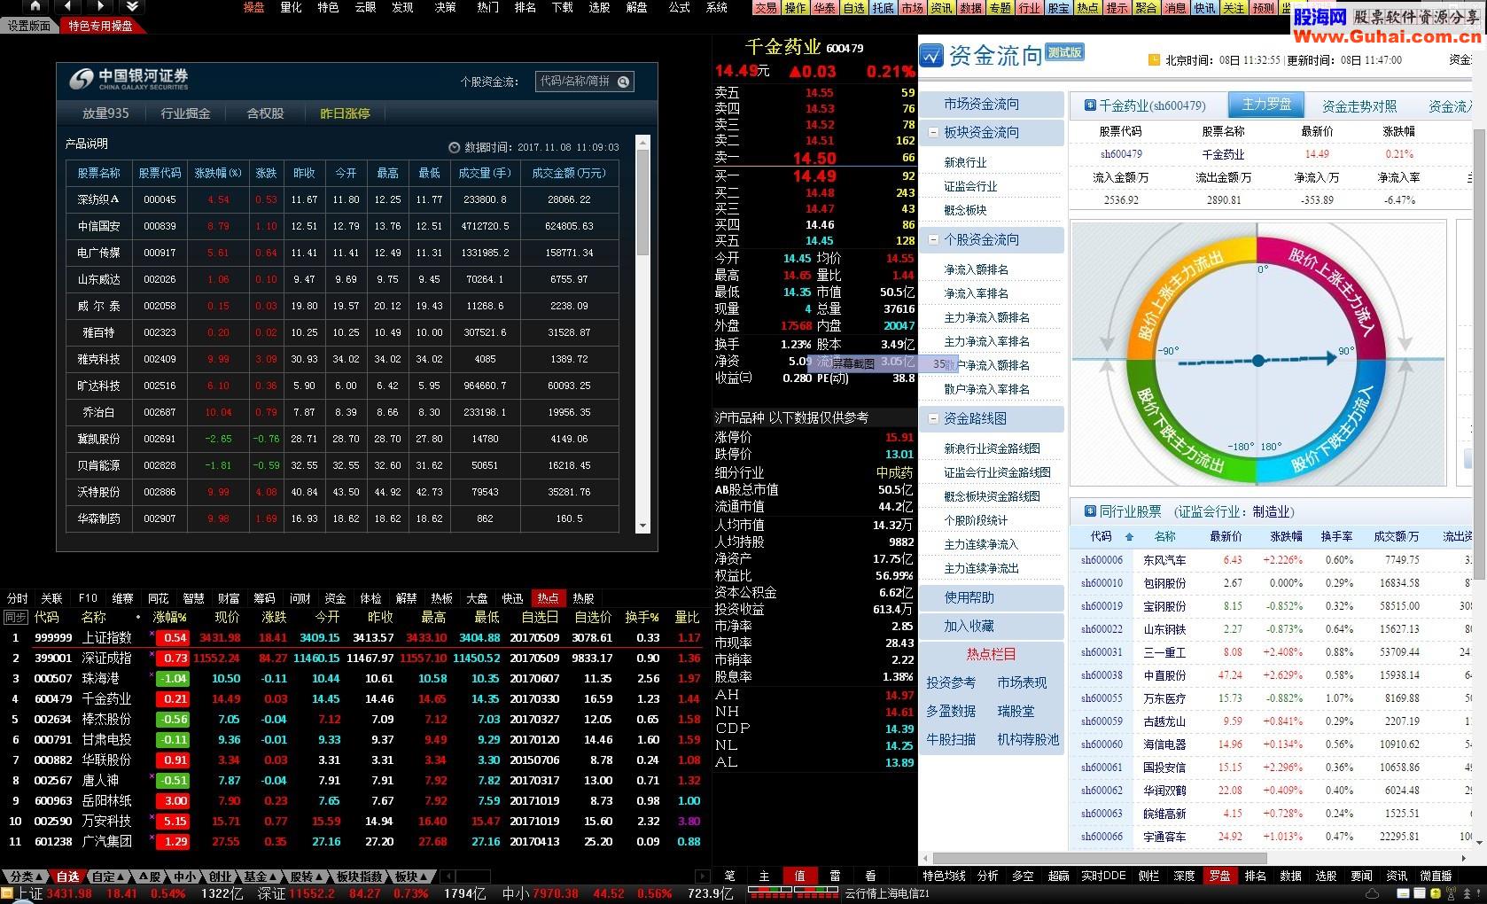Open the 股转 dropdown tab at bottom
This screenshot has width=1487, height=904.
click(x=307, y=877)
